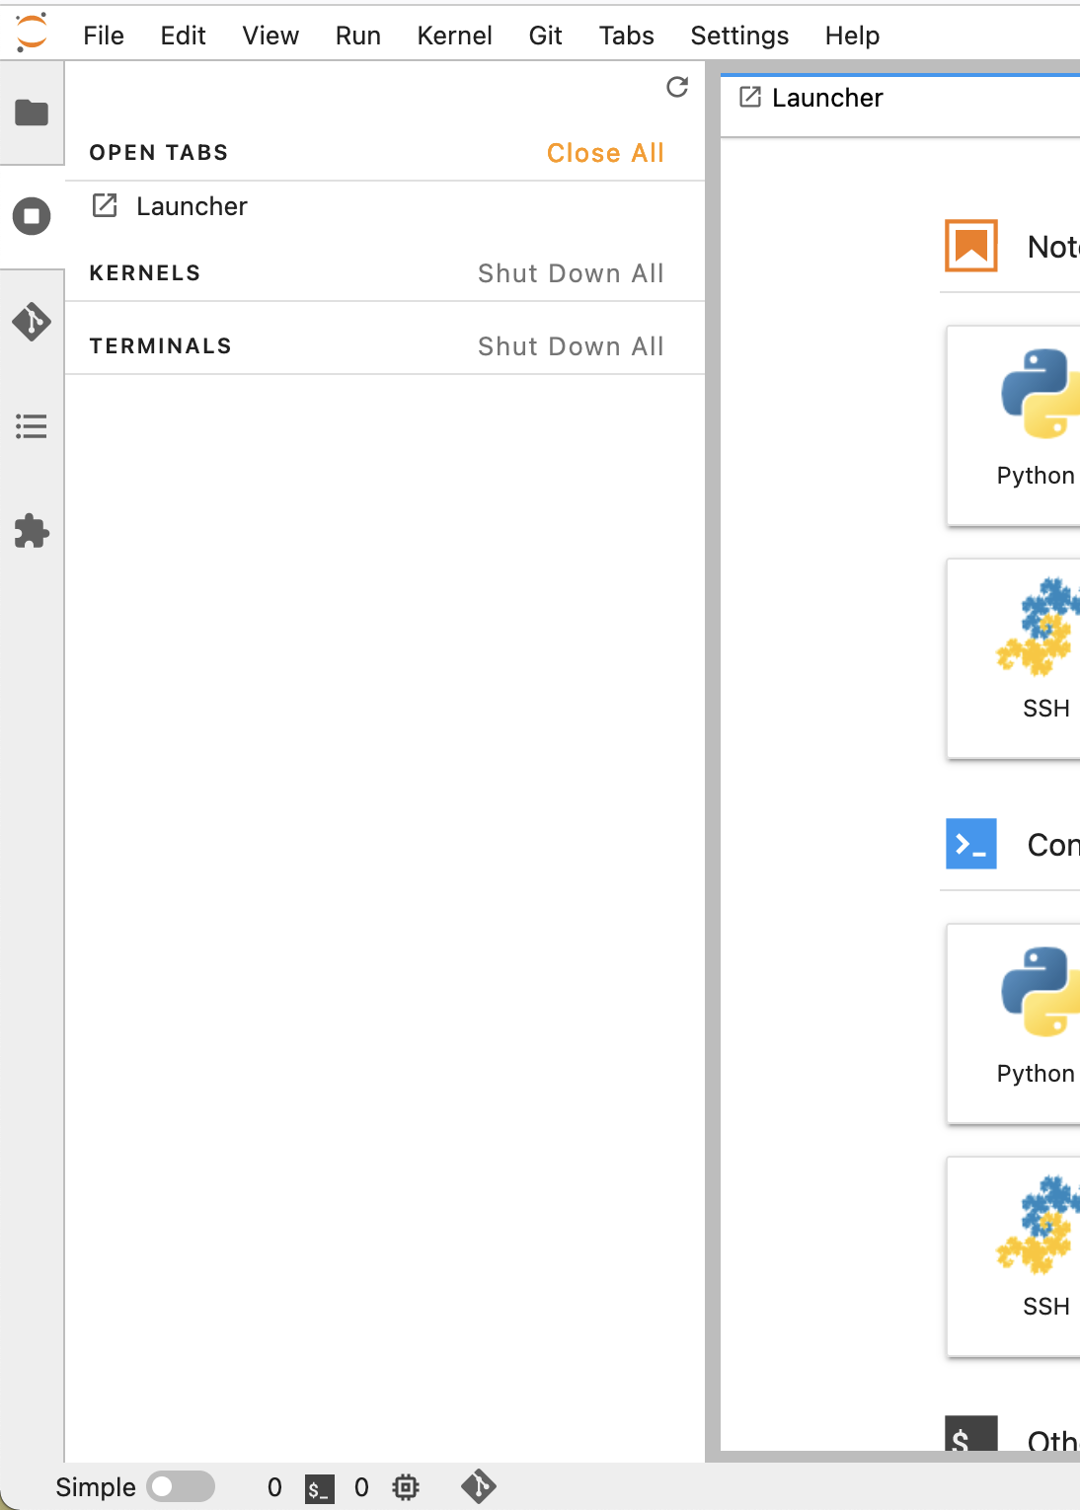Open the Kernel menu
This screenshot has width=1080, height=1510.
454,36
